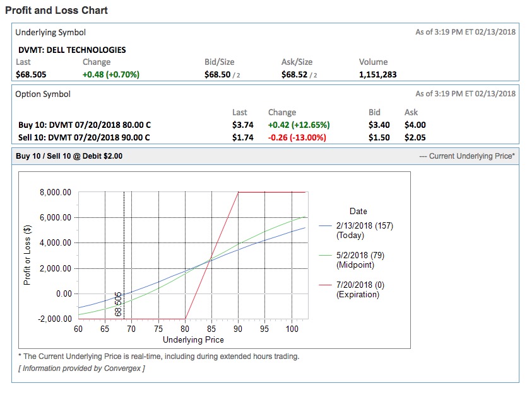Click the underlying 'As of 3:19 PM ET' timestamp
Screen dimensions: 527x393
[x=466, y=32]
